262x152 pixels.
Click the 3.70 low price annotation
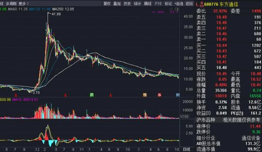click(36, 93)
